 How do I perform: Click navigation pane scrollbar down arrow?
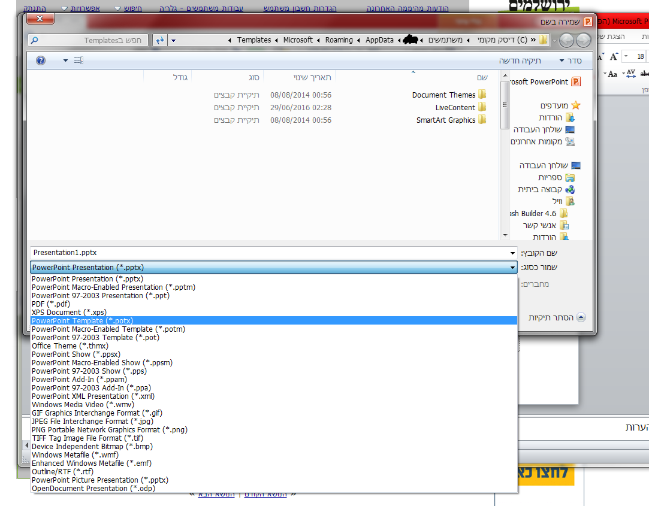pyautogui.click(x=505, y=235)
